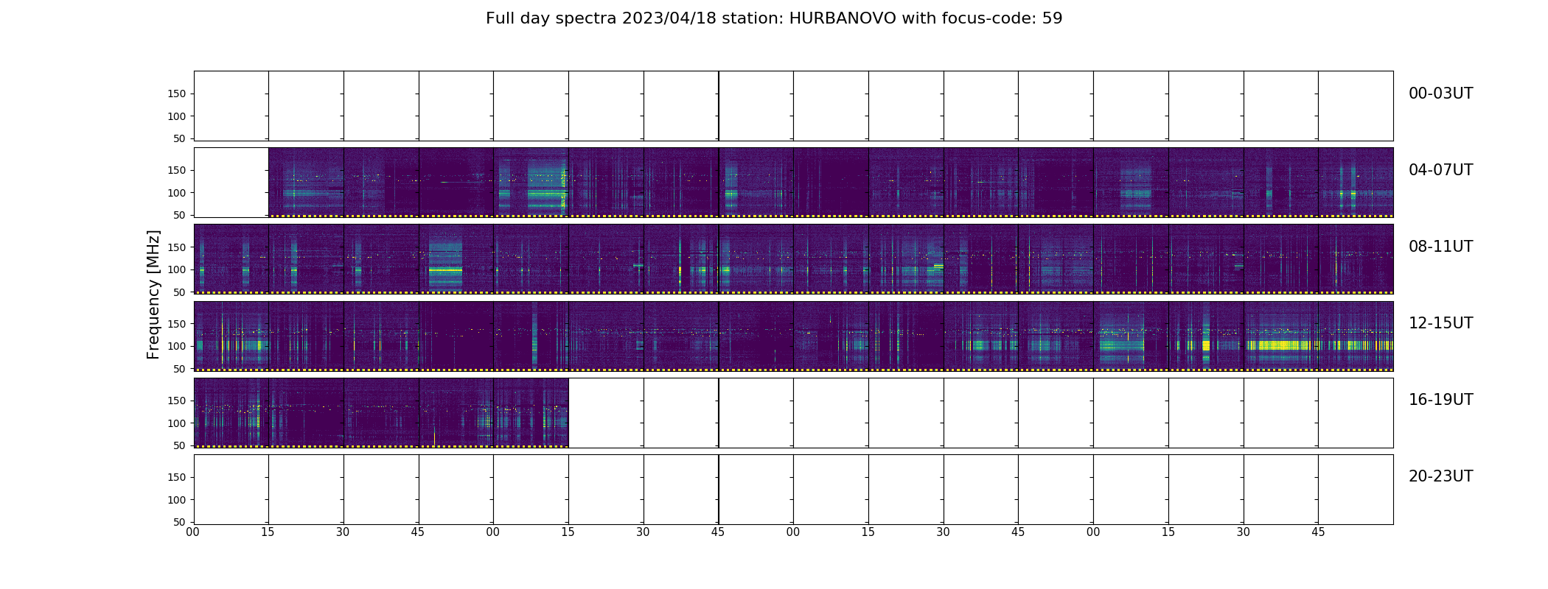Click the 50 tick in the 20-23UT row
This screenshot has width=1548, height=589.
(180, 522)
